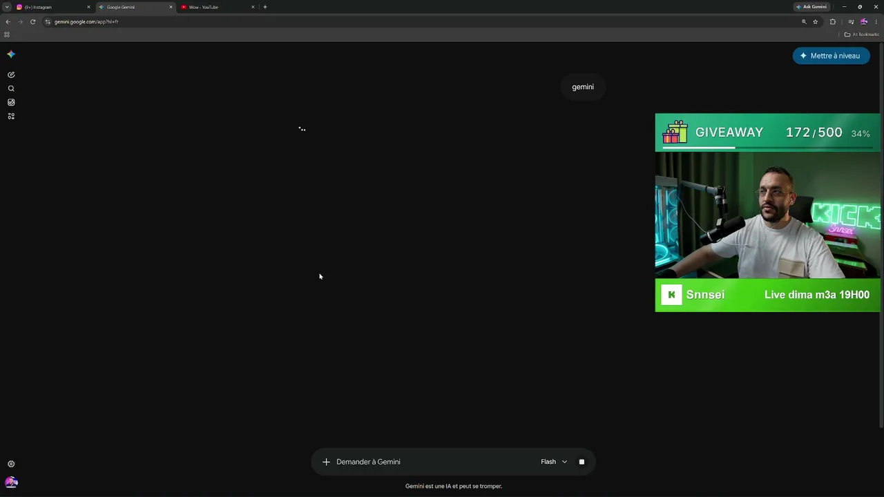
Task: Open the page zoom magnifier icon
Action: (x=804, y=21)
